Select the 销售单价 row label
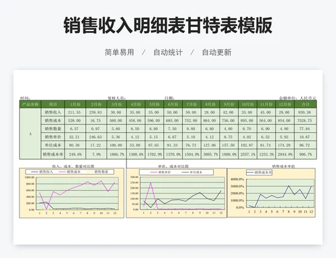 coord(53,137)
